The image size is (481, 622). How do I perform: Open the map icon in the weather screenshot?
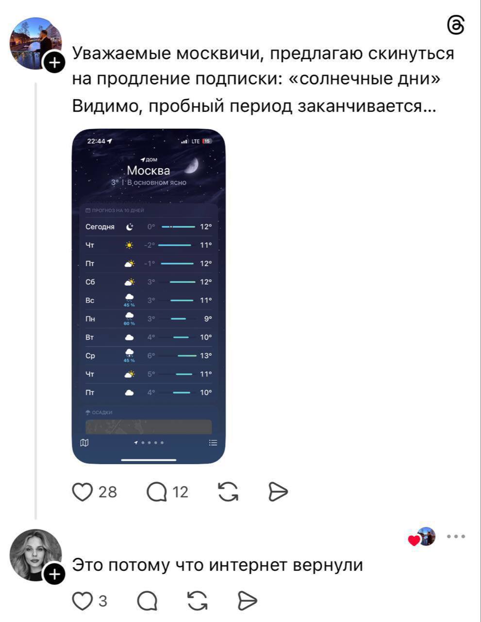(85, 443)
